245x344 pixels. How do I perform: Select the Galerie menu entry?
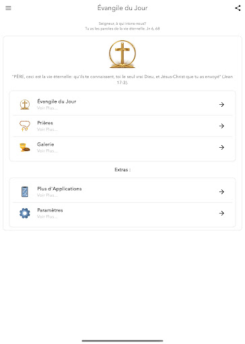123,148
